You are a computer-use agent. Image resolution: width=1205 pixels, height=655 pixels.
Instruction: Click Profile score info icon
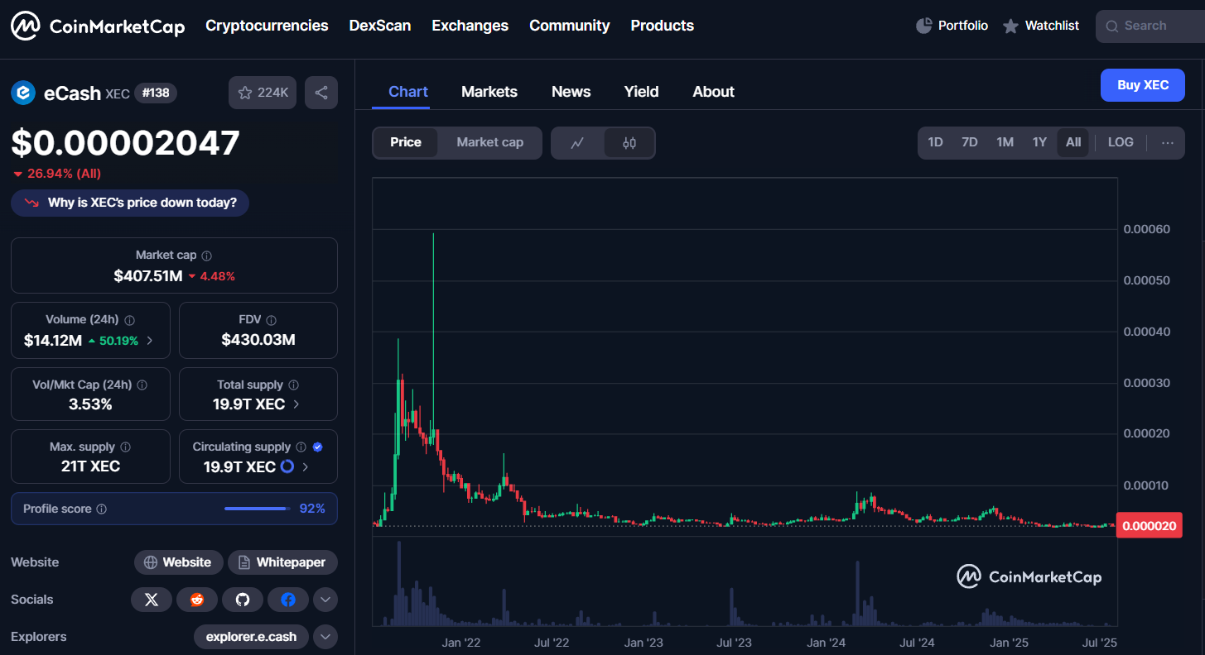pos(102,509)
